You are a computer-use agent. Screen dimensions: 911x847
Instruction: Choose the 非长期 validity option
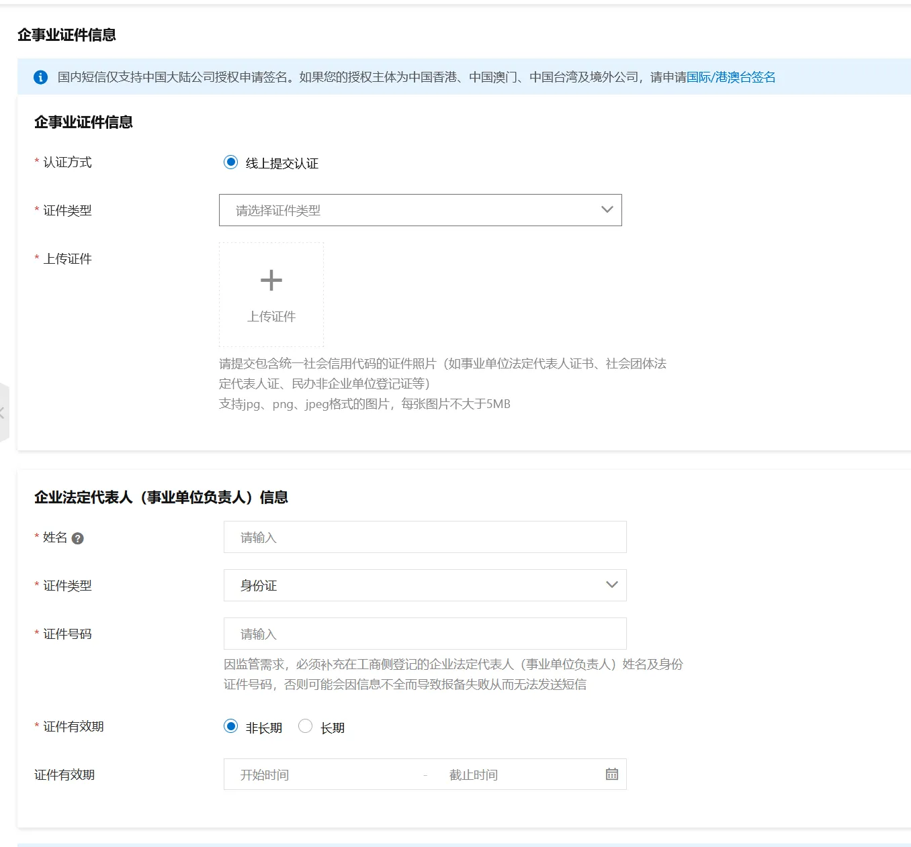pyautogui.click(x=230, y=726)
